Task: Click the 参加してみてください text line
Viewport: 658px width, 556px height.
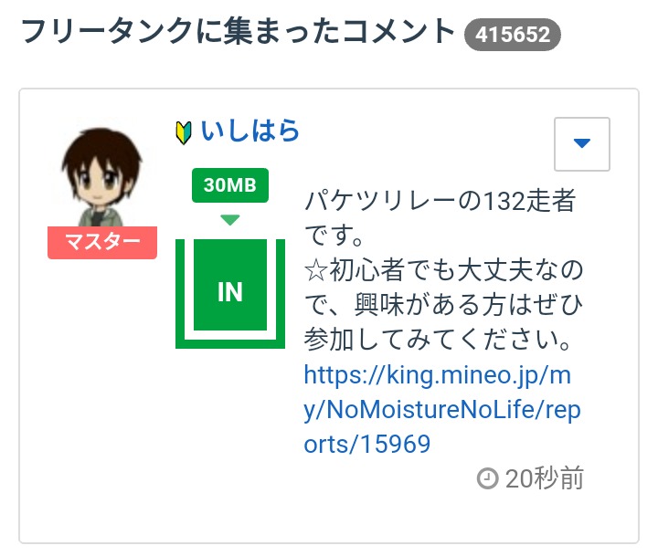Action: tap(437, 340)
